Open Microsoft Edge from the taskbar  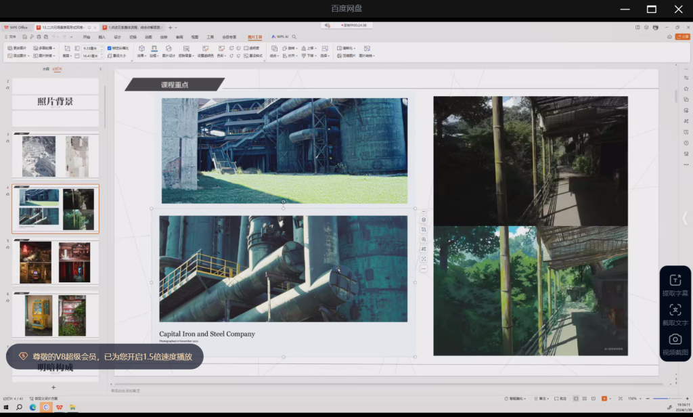click(32, 408)
